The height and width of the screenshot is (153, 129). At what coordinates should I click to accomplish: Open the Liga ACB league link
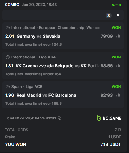[34, 87]
